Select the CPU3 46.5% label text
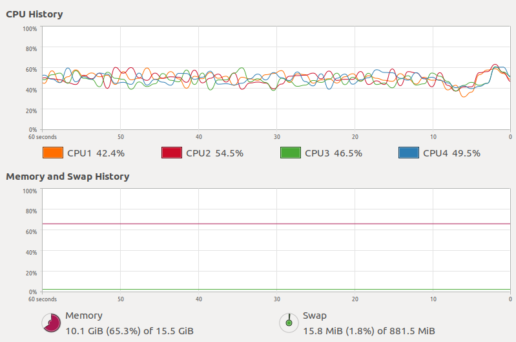Image resolution: width=516 pixels, height=342 pixels. (x=333, y=153)
